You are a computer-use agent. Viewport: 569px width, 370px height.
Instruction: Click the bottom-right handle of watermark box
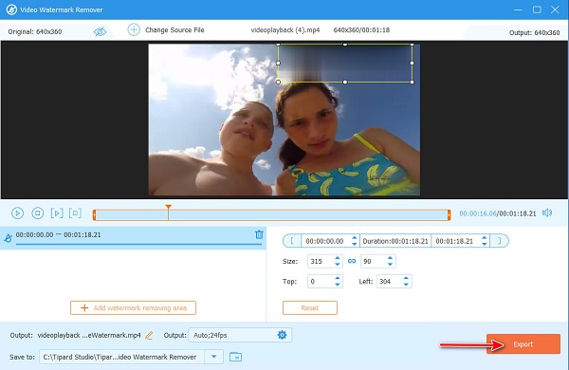coord(413,82)
